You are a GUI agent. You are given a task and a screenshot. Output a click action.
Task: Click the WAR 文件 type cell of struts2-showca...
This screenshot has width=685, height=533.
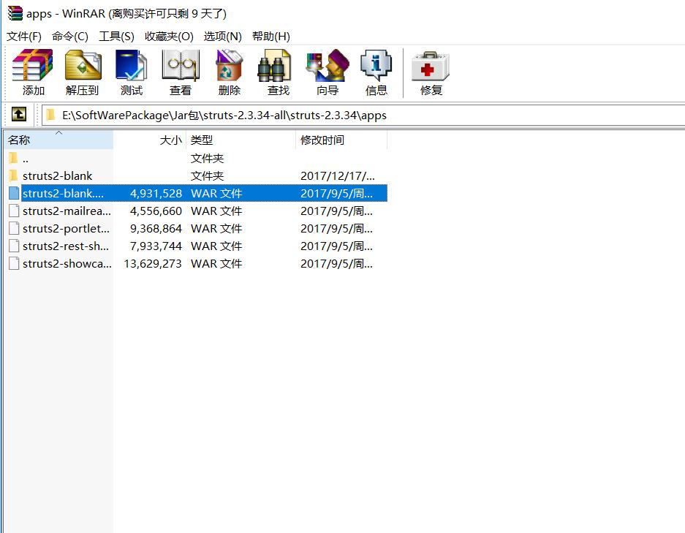click(216, 263)
